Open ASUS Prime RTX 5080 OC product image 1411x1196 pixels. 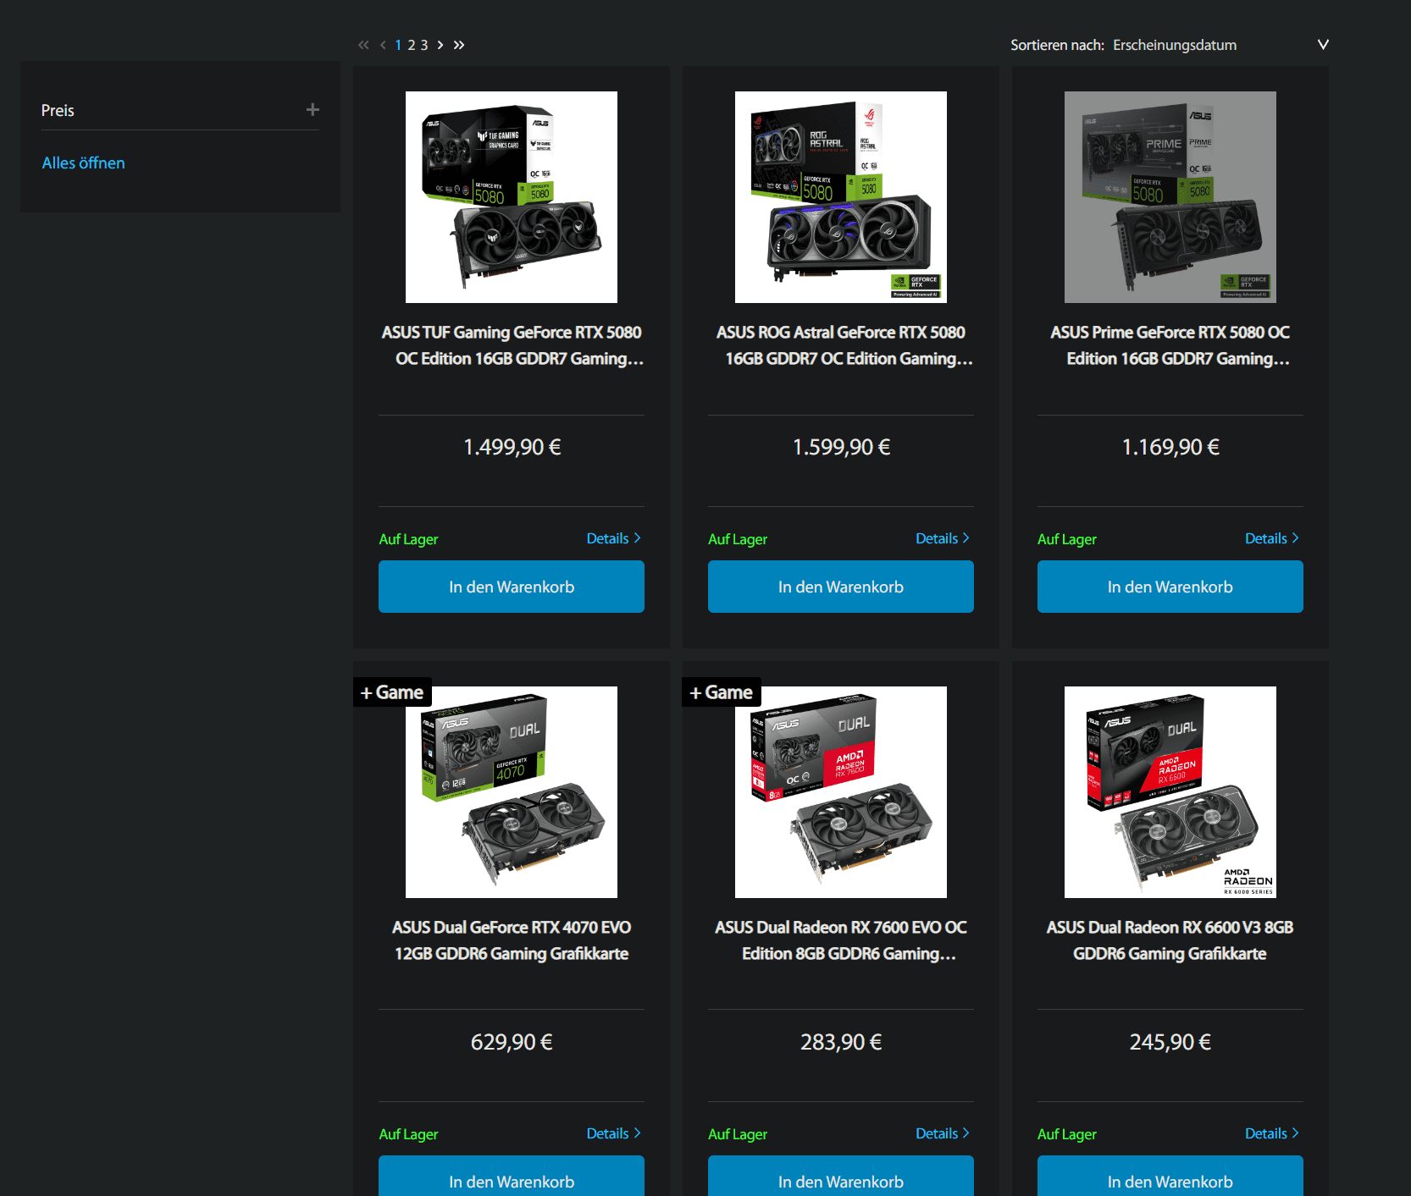1170,197
